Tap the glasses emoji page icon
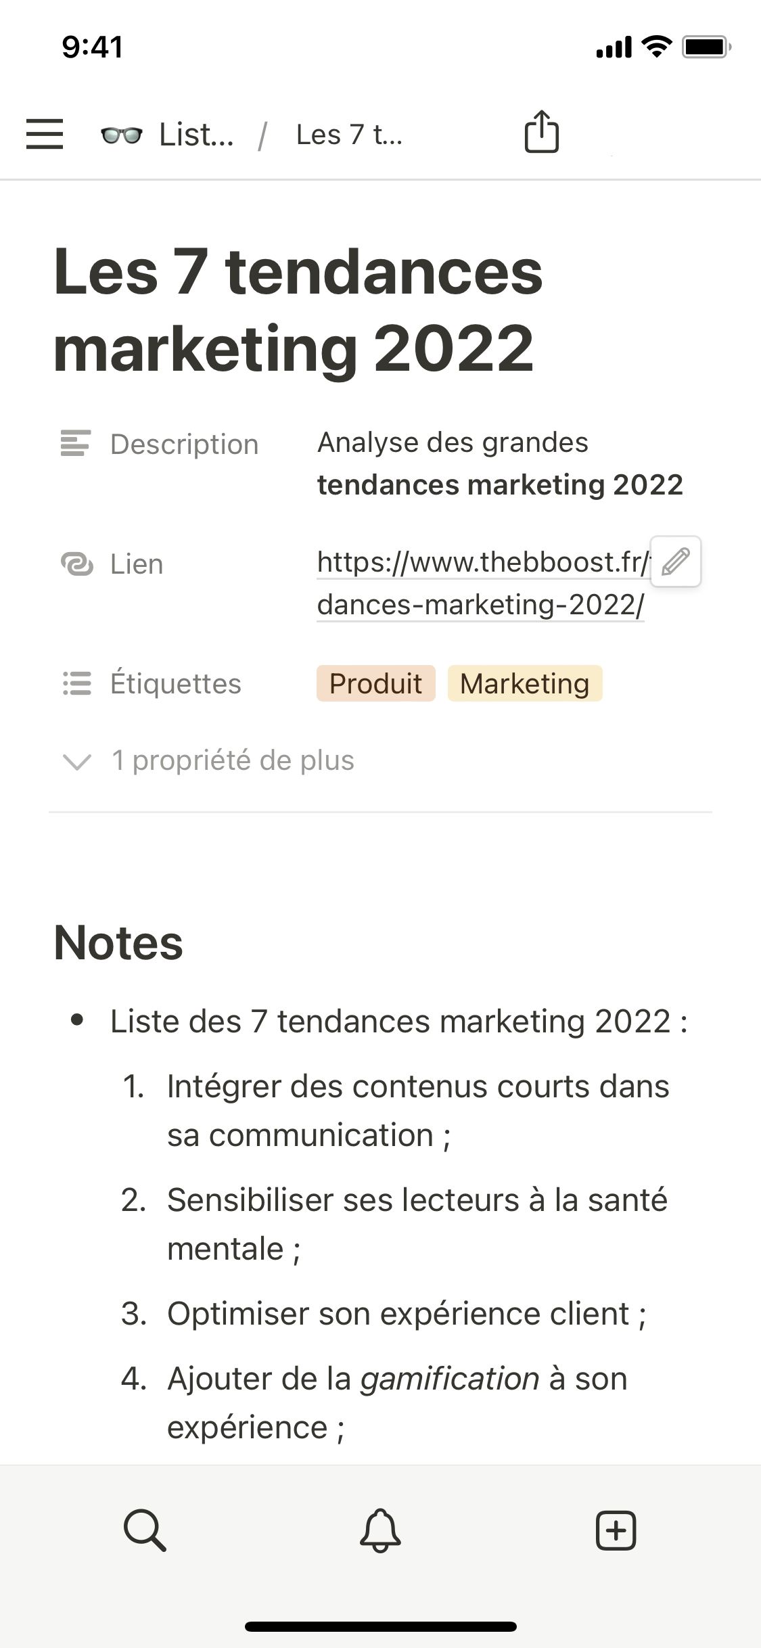 point(122,135)
